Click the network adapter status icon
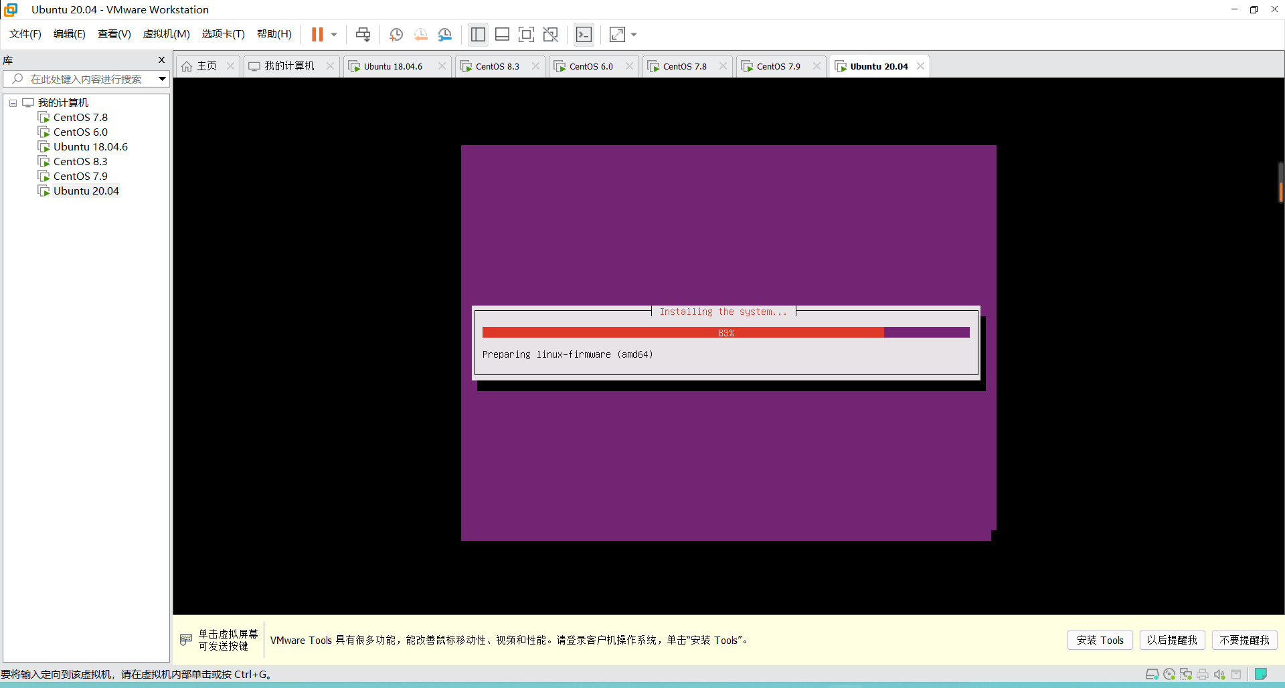This screenshot has height=688, width=1285. tap(1186, 674)
